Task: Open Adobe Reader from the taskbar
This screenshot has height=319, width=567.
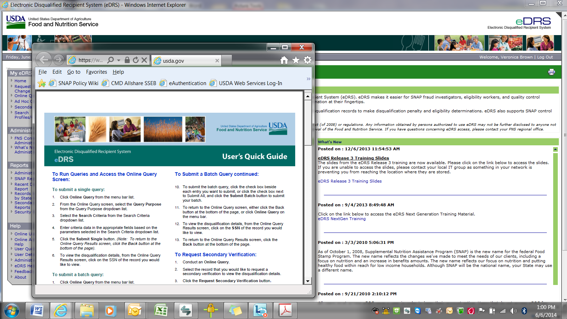Action: tap(285, 311)
